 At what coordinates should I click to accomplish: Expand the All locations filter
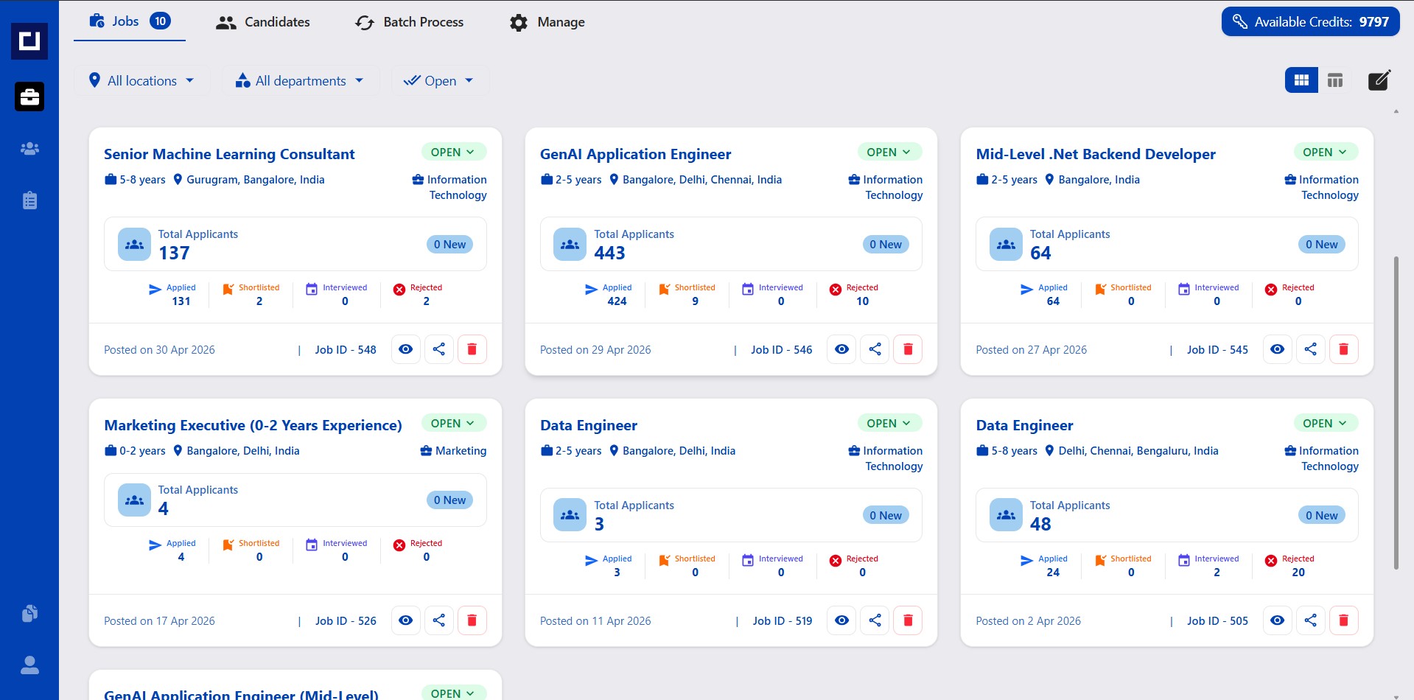[141, 80]
